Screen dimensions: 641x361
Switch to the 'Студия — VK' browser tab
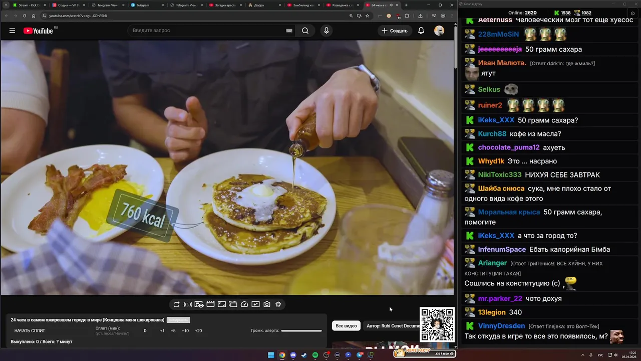click(69, 5)
